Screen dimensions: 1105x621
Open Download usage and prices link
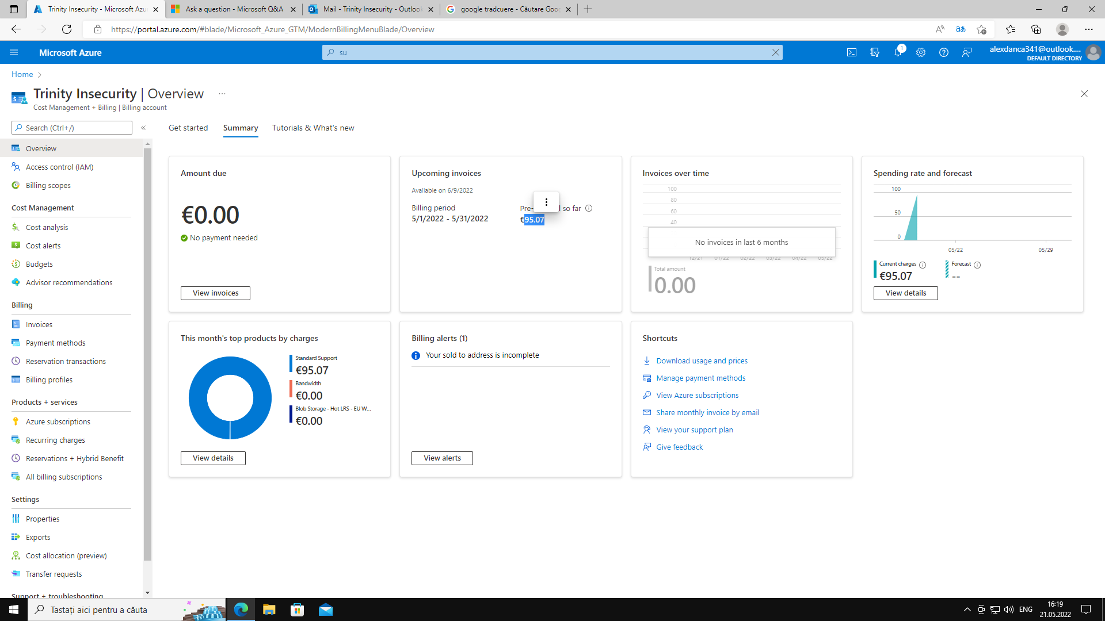coord(702,361)
